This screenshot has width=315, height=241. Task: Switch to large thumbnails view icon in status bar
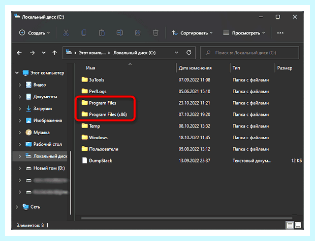[x=298, y=225]
